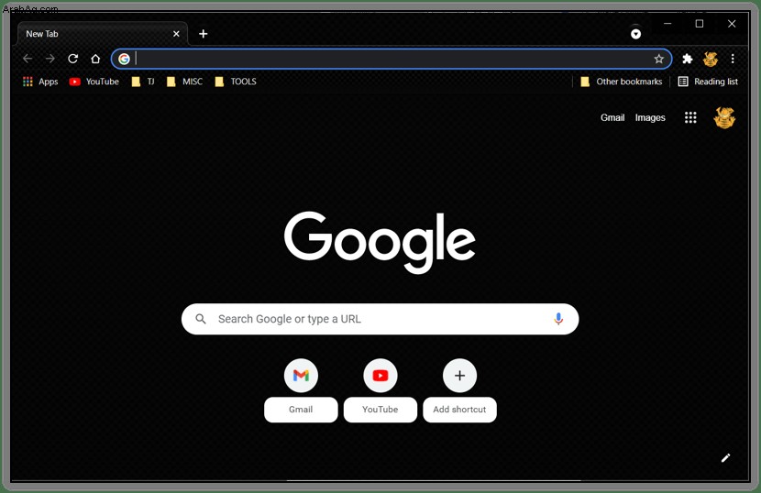
Task: Open the TOOLS bookmarks folder
Action: coord(236,82)
